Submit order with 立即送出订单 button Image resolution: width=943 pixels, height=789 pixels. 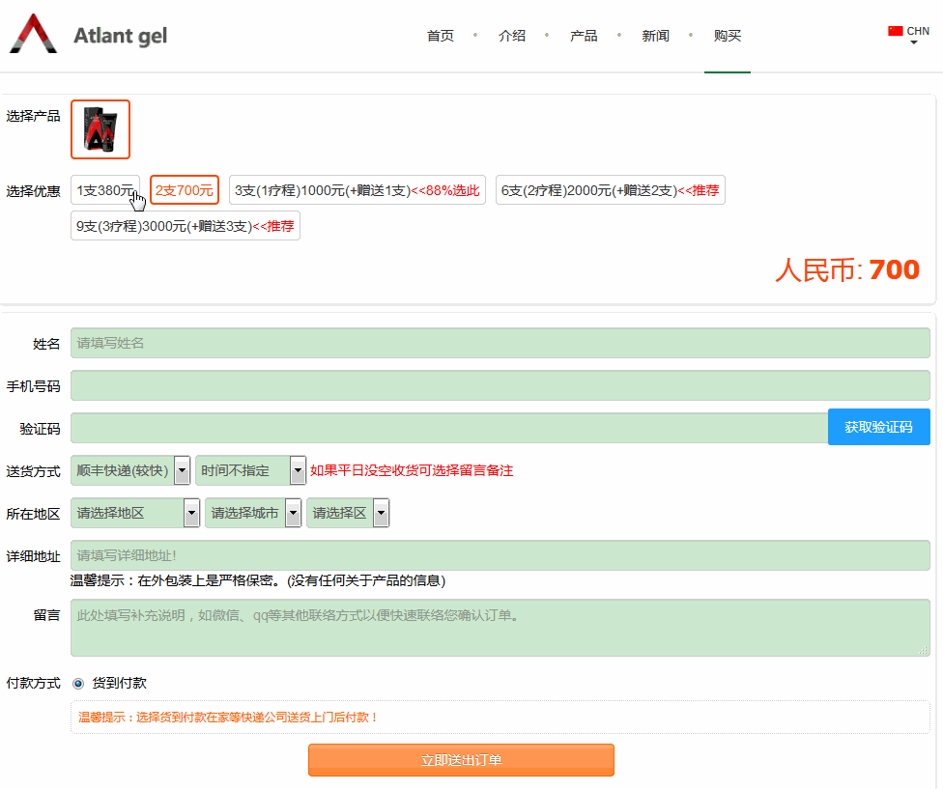(461, 760)
